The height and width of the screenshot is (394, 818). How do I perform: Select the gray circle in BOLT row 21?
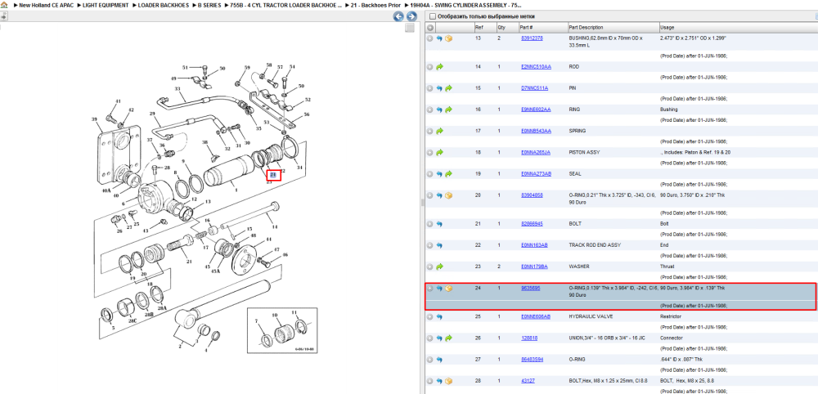(x=430, y=224)
